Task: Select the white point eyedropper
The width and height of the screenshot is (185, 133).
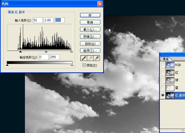Action: (x=97, y=58)
